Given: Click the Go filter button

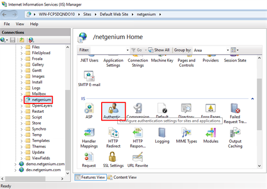Looking at the screenshot, I should pyautogui.click(x=137, y=50).
